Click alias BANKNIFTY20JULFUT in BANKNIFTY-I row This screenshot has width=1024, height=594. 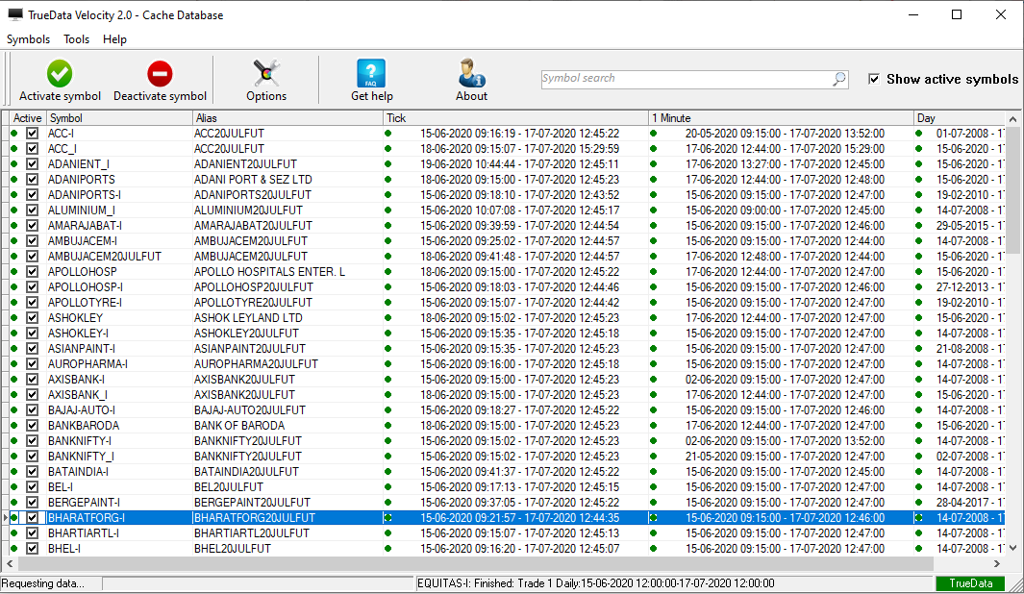(x=247, y=440)
